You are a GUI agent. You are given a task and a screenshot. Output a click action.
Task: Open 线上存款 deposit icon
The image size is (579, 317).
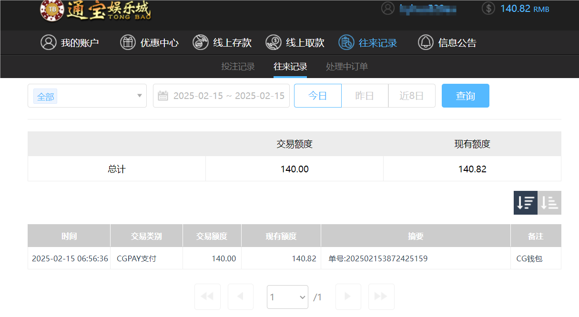tap(200, 42)
